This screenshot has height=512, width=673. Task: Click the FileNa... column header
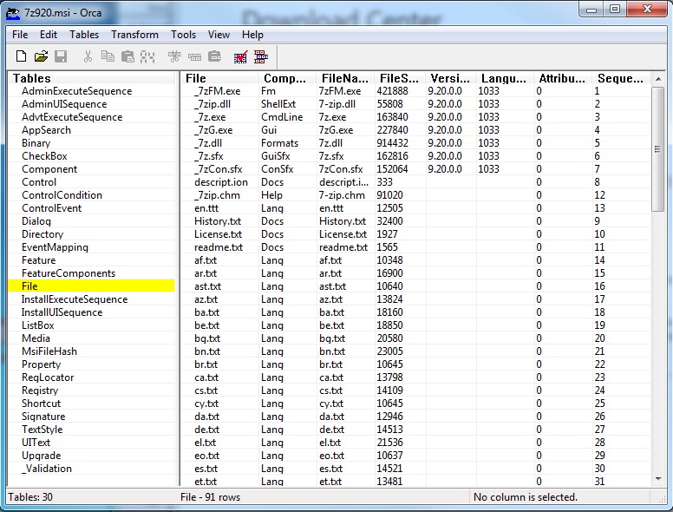coord(345,78)
